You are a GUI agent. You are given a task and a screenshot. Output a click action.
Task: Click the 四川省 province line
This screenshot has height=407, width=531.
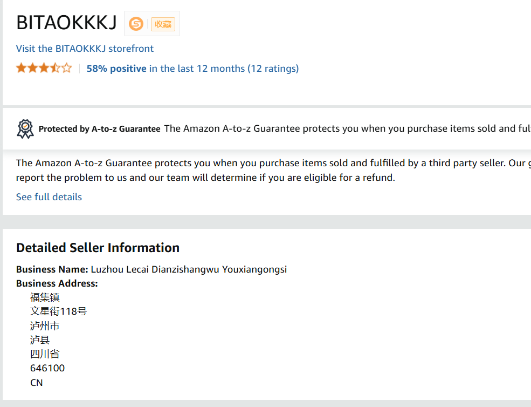click(x=45, y=354)
